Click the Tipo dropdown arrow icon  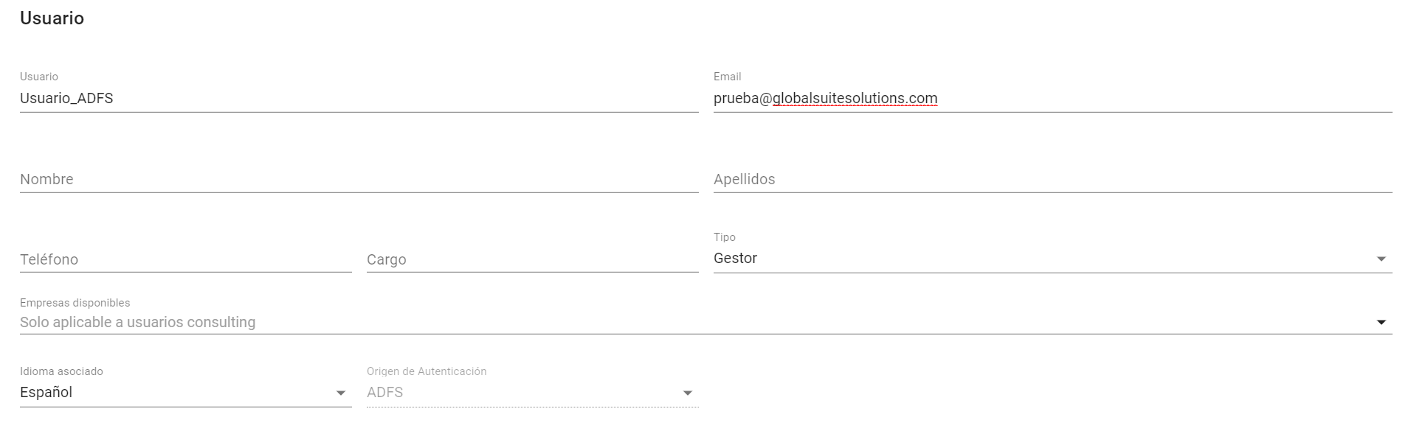pos(1381,259)
